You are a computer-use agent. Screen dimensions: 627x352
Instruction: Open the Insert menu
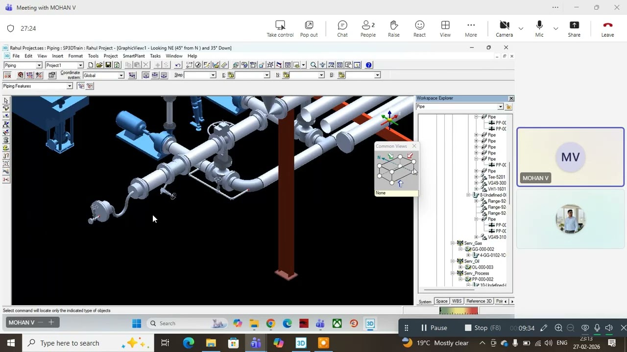click(x=58, y=56)
